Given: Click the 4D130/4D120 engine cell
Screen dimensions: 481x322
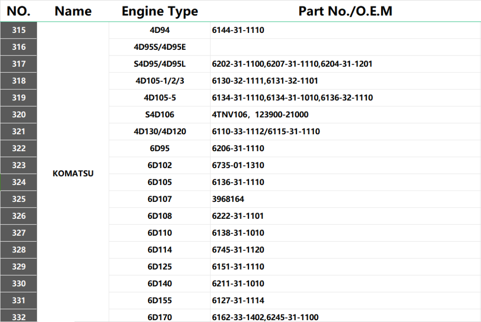Looking at the screenshot, I should point(160,131).
